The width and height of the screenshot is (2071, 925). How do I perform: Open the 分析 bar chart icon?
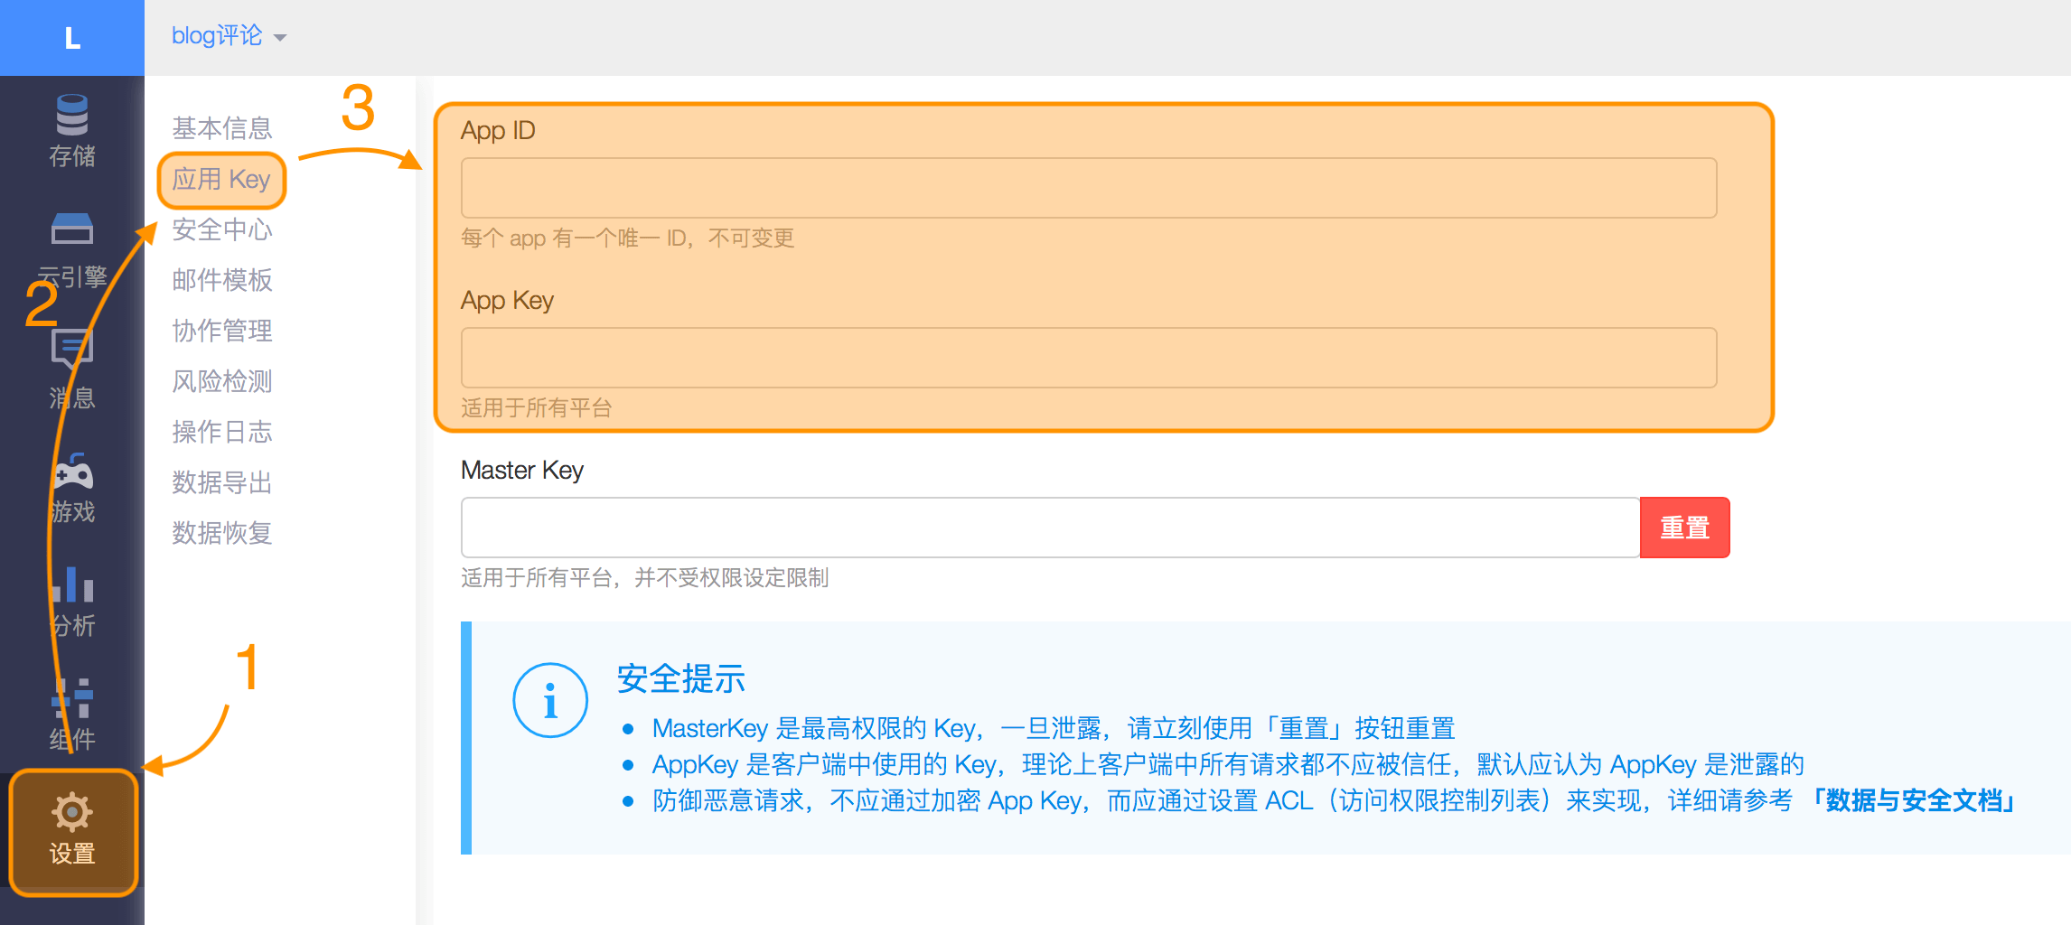tap(72, 585)
